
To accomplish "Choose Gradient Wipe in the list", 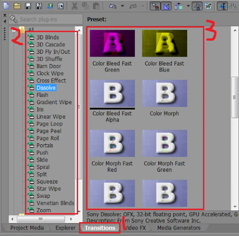I will tap(54, 102).
